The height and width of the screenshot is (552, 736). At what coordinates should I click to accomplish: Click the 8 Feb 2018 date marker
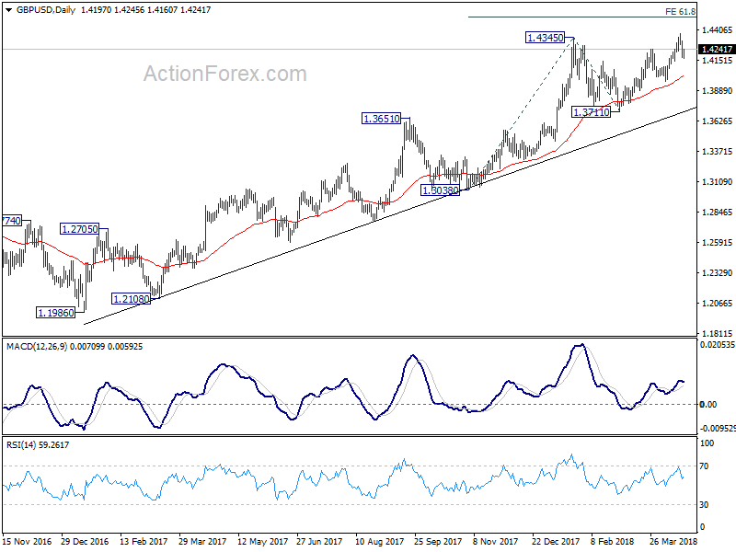click(x=612, y=542)
